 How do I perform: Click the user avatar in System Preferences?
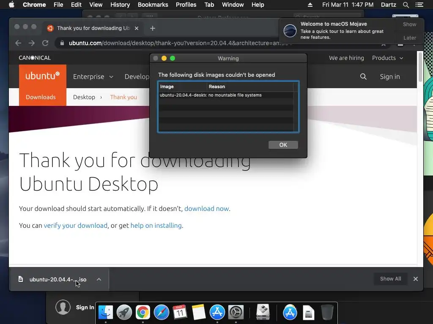pyautogui.click(x=63, y=307)
